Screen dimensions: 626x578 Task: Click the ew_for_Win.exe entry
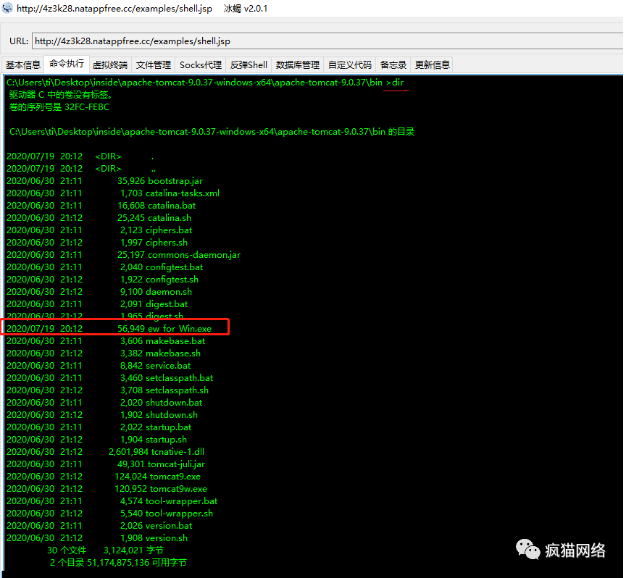point(109,329)
